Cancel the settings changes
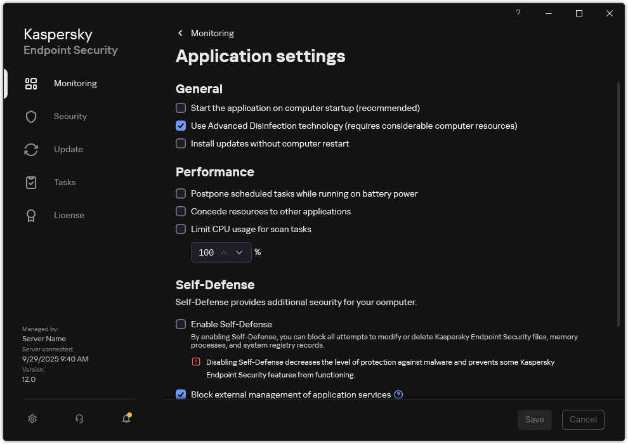The height and width of the screenshot is (444, 628). pyautogui.click(x=582, y=419)
